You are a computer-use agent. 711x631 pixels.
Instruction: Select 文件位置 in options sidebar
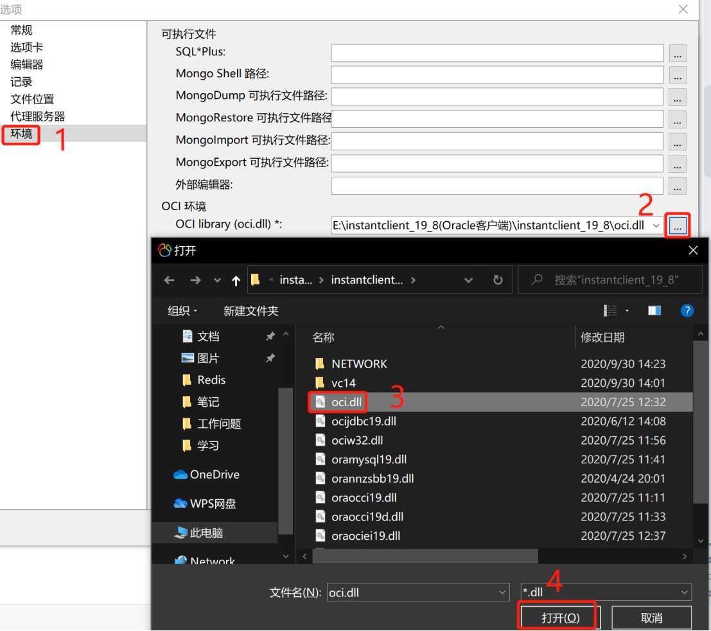(32, 99)
